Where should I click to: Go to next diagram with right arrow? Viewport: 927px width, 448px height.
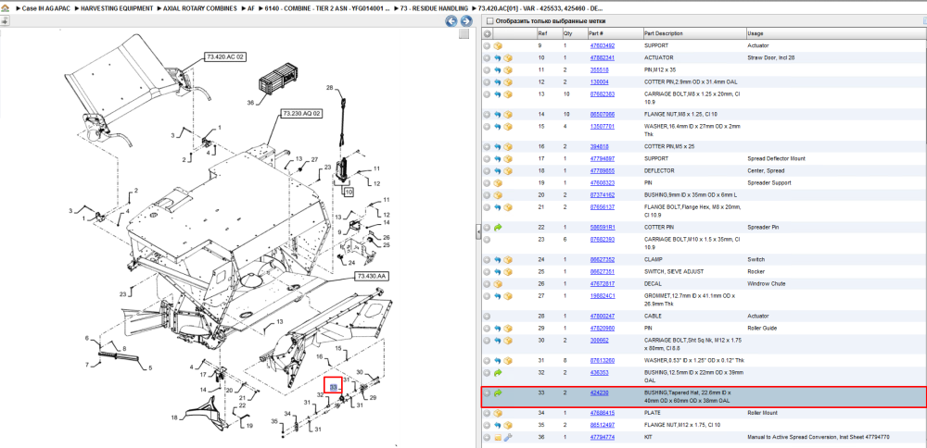coord(466,21)
